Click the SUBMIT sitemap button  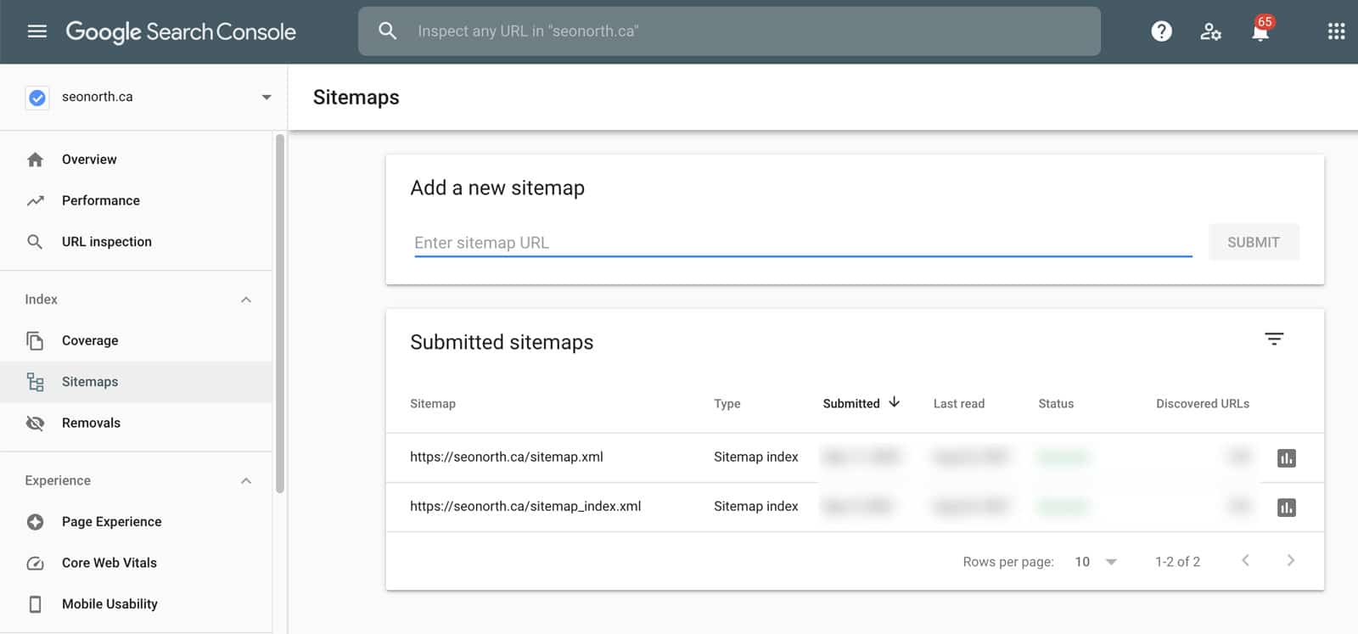[x=1254, y=243]
